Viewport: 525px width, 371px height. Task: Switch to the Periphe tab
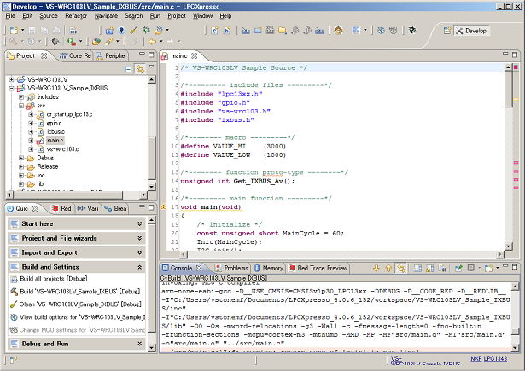pos(111,56)
